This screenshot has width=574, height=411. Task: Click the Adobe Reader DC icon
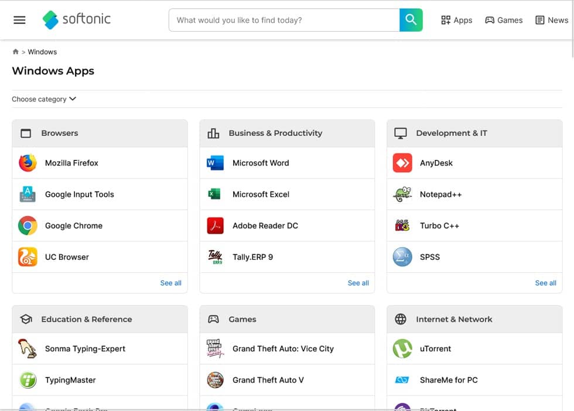[216, 225]
